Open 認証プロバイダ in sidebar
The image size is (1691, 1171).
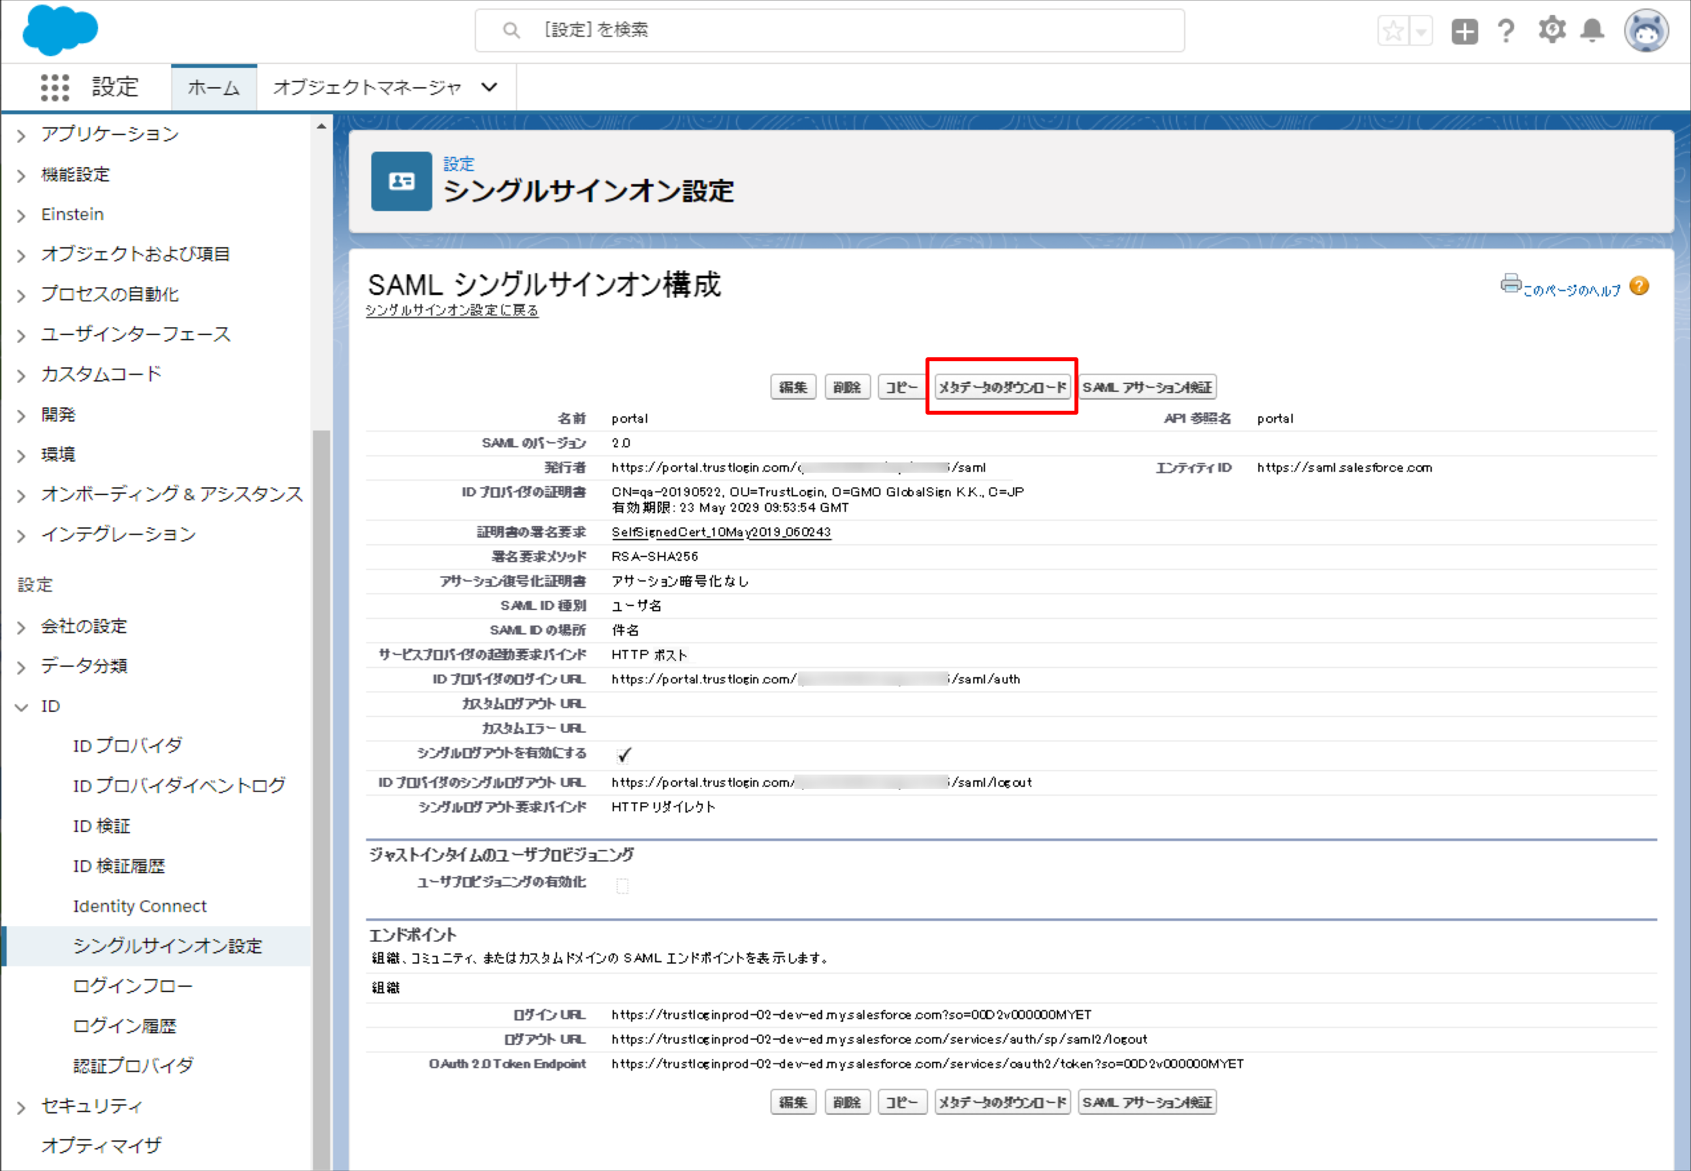(x=133, y=1065)
